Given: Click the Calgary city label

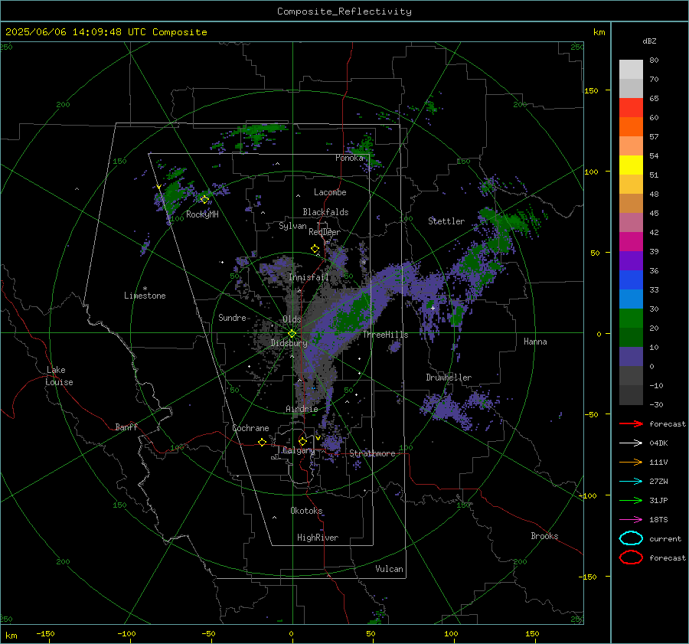Looking at the screenshot, I should tap(299, 450).
